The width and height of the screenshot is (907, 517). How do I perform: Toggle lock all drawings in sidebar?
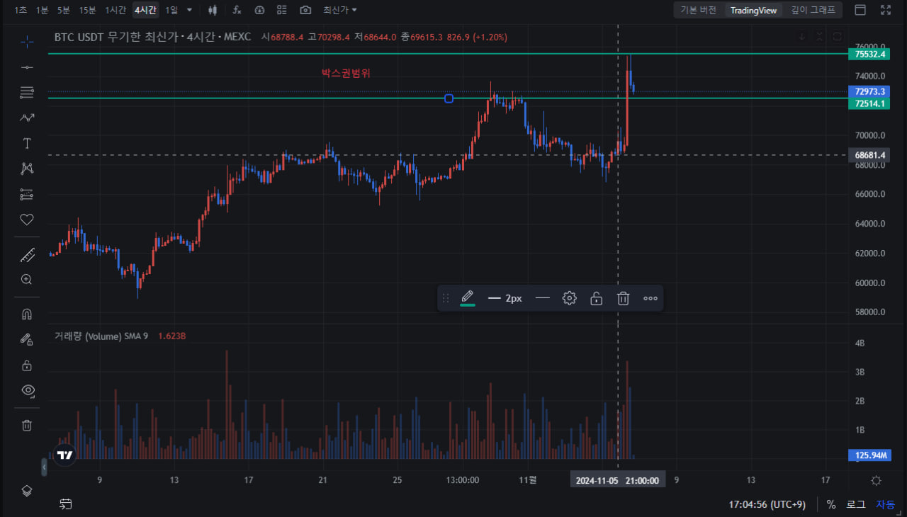[27, 365]
